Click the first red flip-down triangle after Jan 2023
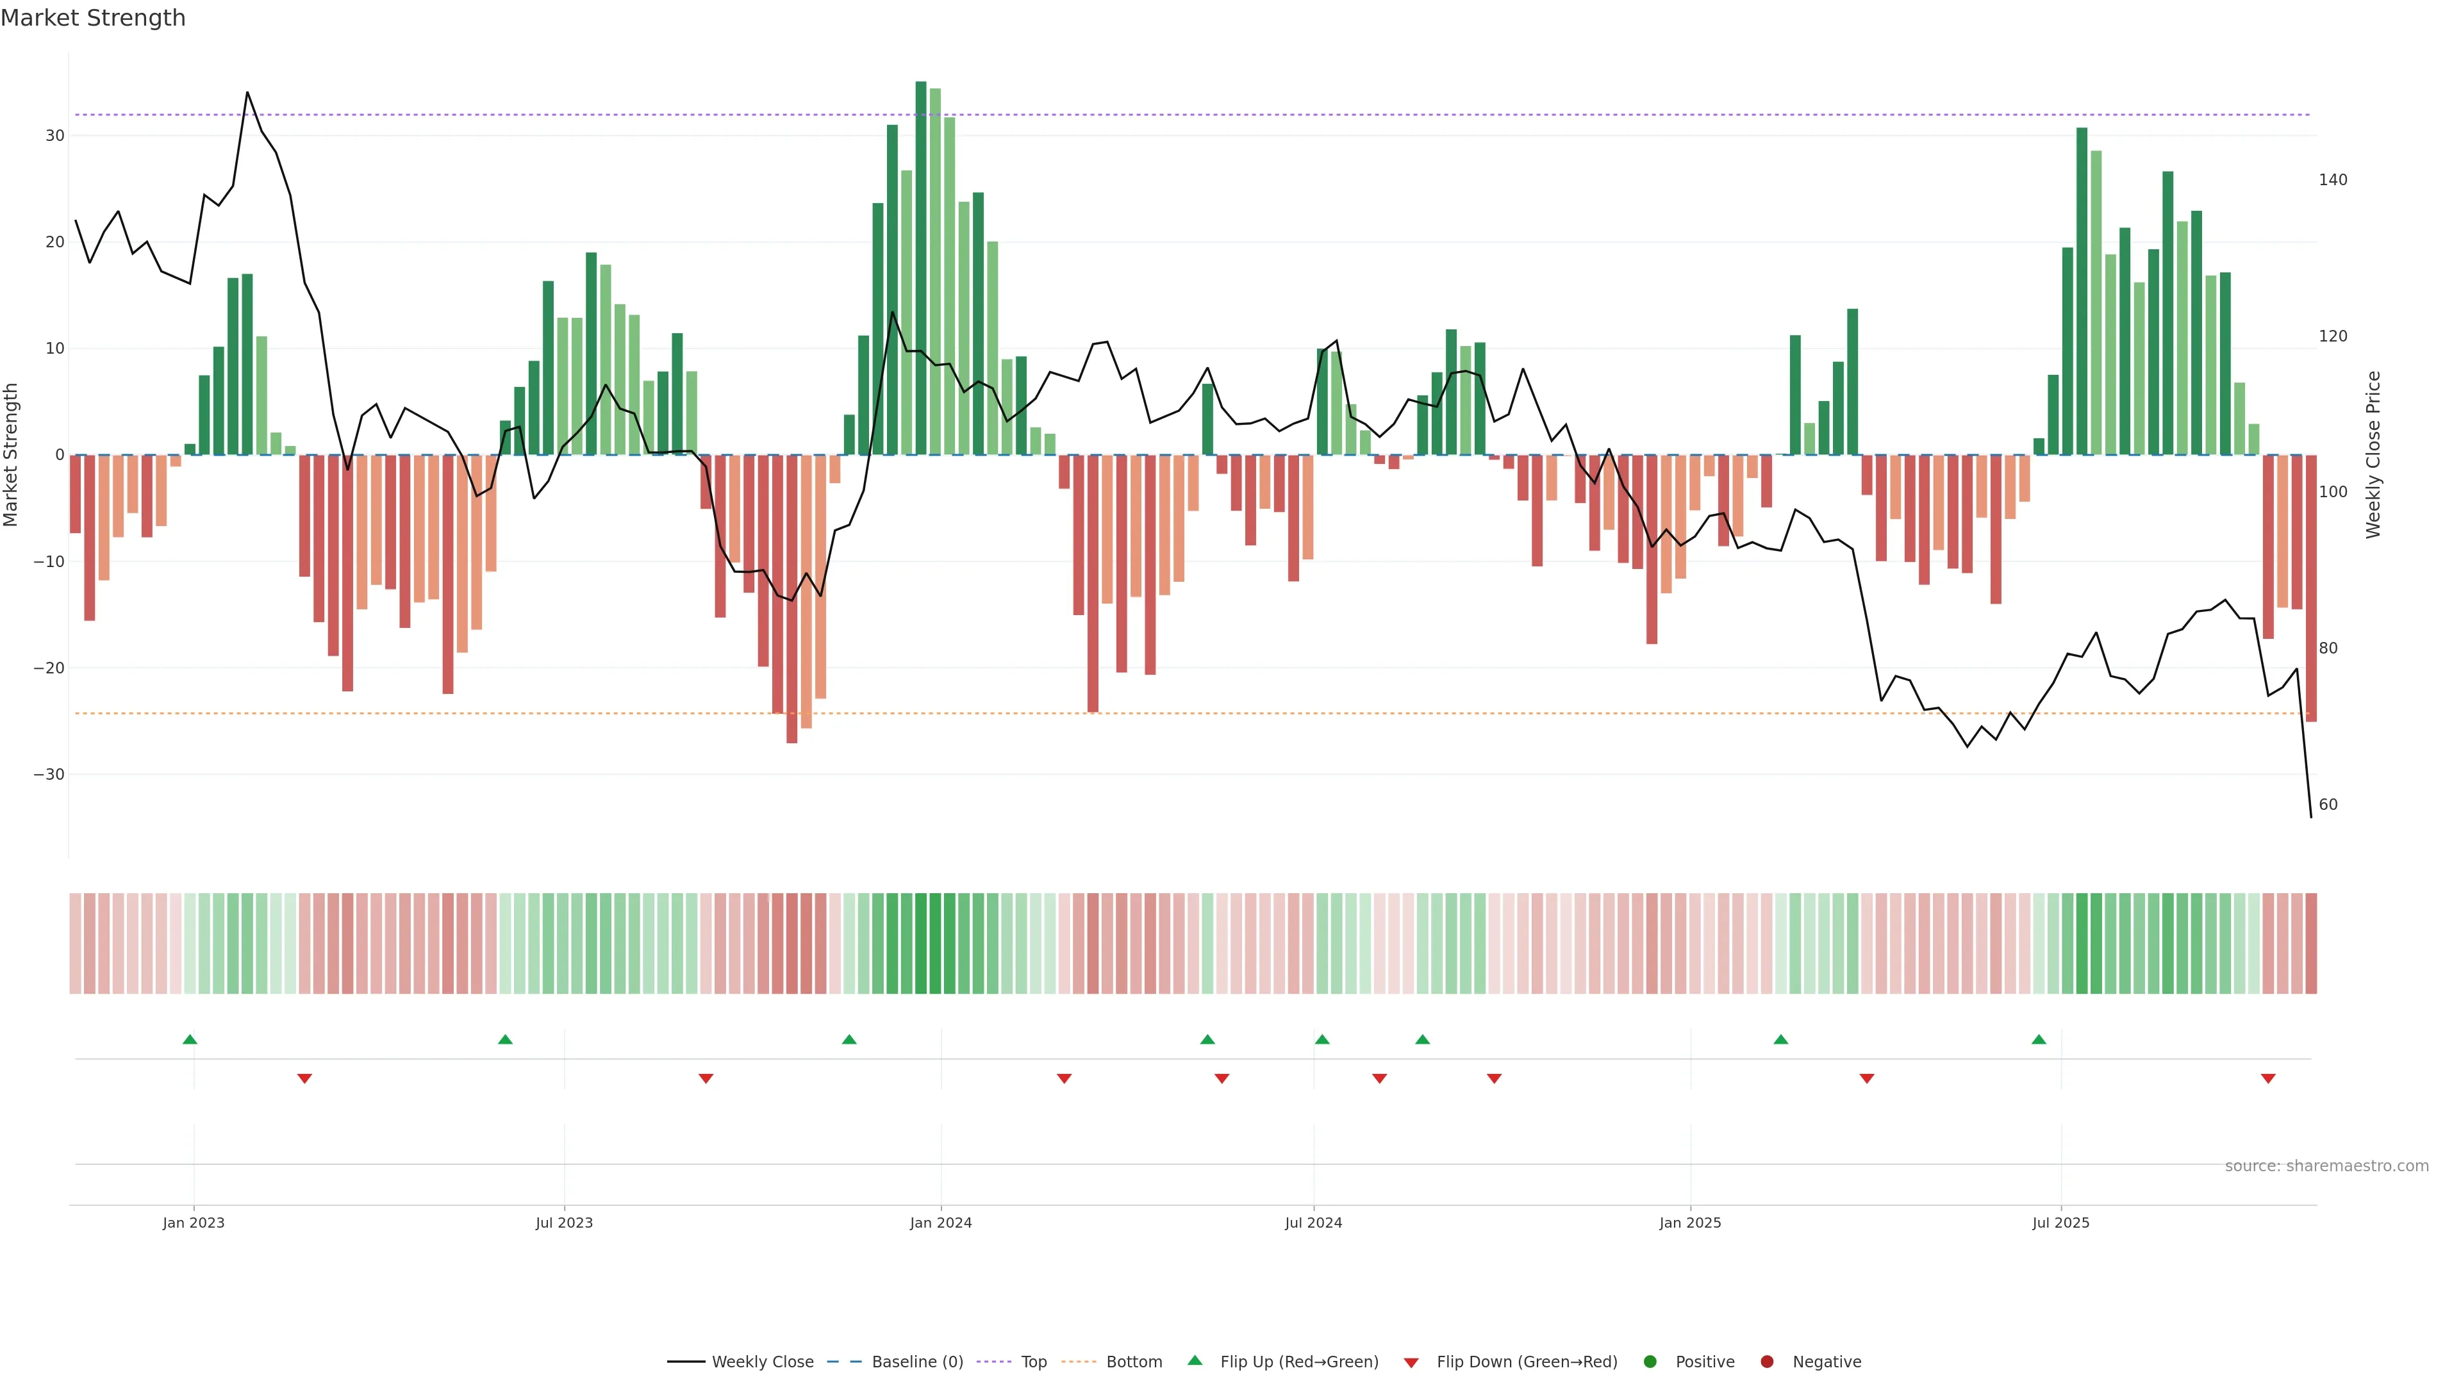 click(305, 1078)
